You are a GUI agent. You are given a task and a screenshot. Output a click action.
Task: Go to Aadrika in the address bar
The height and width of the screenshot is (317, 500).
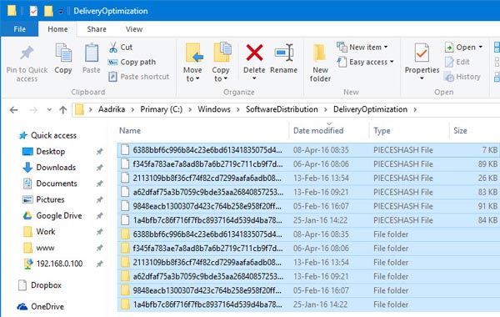[112, 109]
